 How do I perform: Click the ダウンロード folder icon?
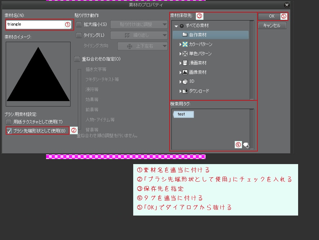tap(185, 91)
